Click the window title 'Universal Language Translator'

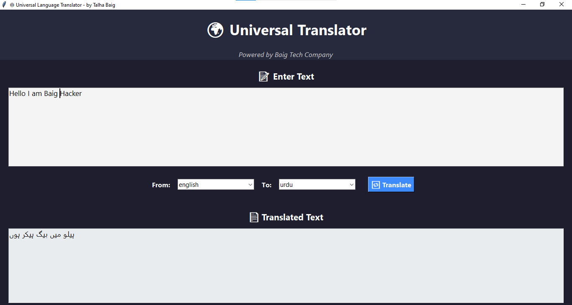pyautogui.click(x=49, y=5)
